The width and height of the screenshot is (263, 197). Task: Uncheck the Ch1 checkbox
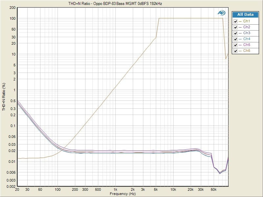[235, 21]
